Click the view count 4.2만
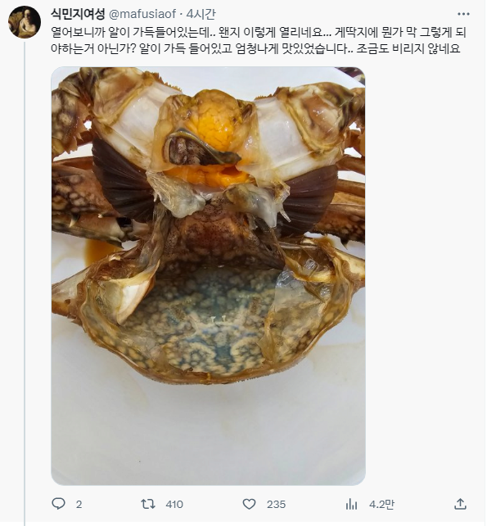The height and width of the screenshot is (526, 487). [381, 504]
